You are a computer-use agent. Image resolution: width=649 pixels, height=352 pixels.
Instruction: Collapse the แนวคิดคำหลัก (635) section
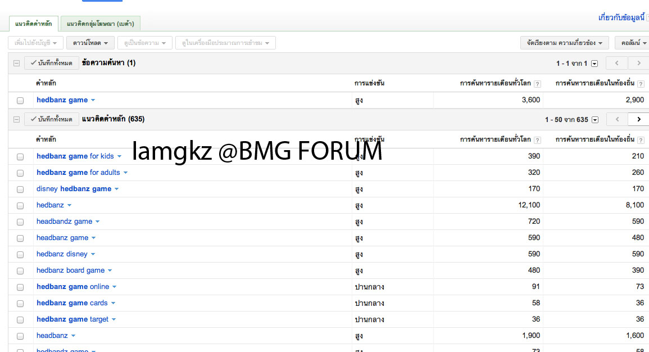[16, 119]
